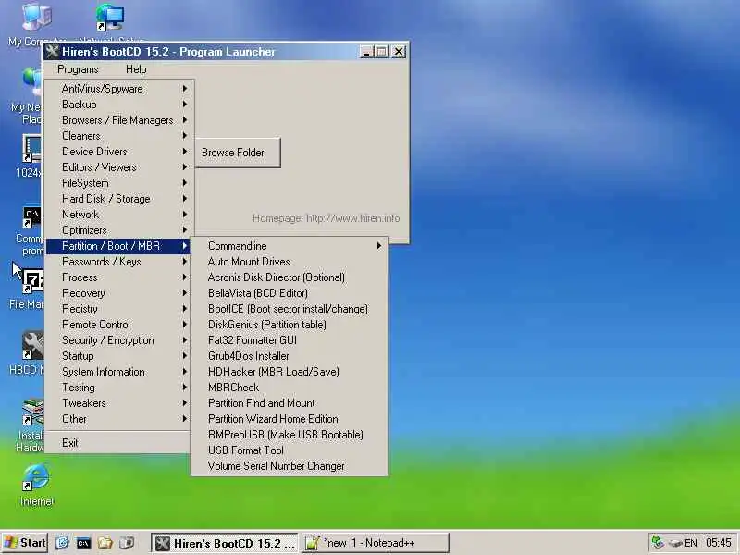Expand the Registry submenu
Viewport: 740px width, 555px height.
tap(118, 309)
